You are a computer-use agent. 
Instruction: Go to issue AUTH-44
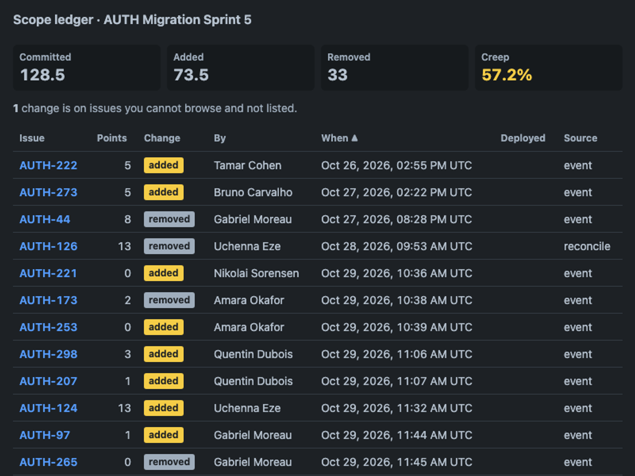45,219
